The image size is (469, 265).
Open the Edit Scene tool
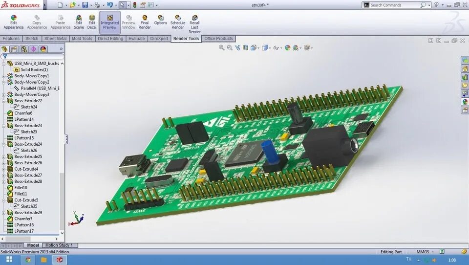pyautogui.click(x=79, y=22)
